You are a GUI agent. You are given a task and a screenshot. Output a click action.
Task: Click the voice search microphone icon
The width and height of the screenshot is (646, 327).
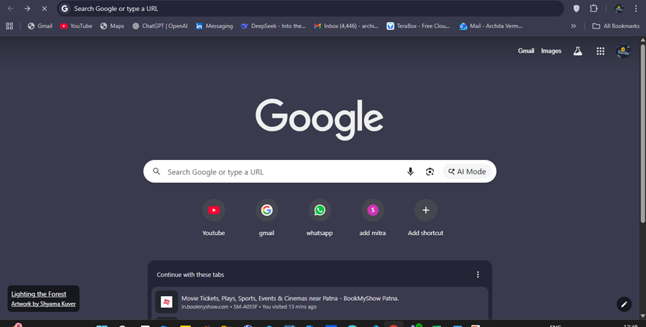410,172
